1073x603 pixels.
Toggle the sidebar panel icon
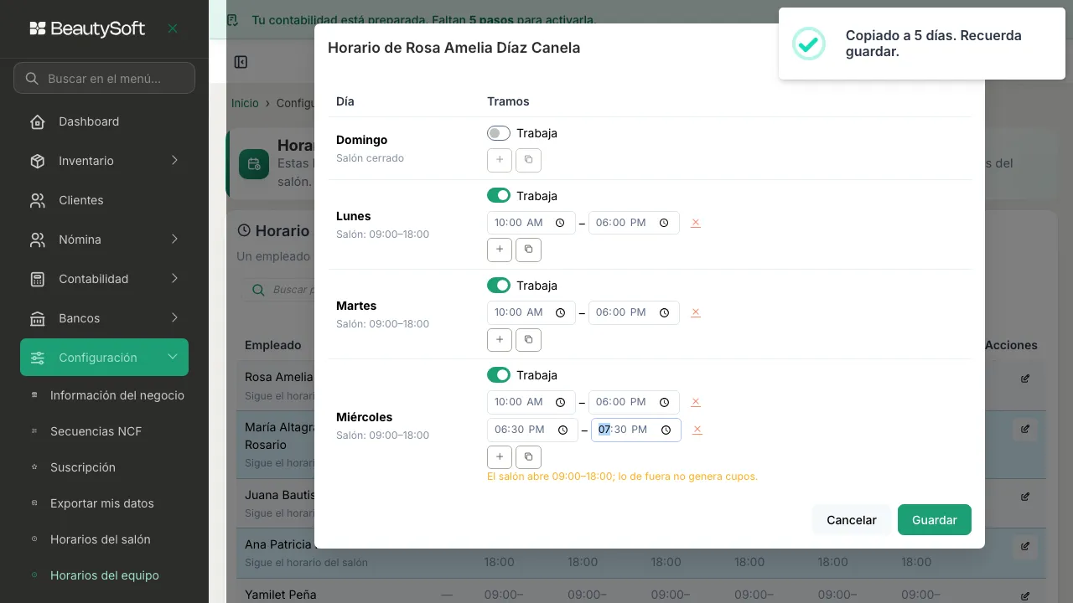(x=241, y=62)
